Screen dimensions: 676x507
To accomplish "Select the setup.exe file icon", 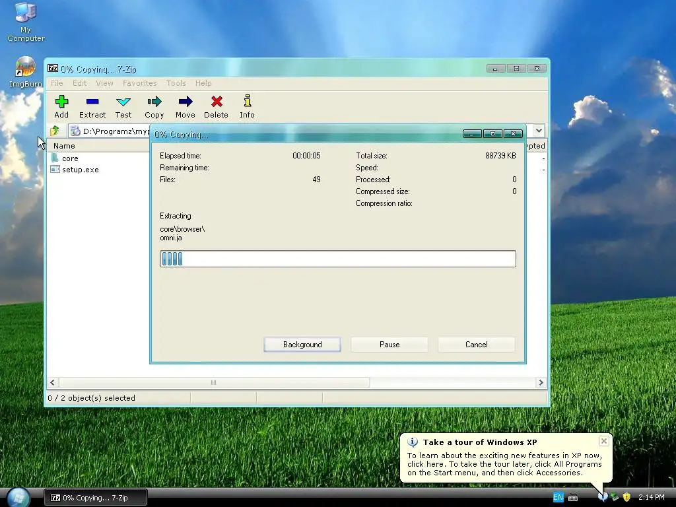I will point(55,169).
